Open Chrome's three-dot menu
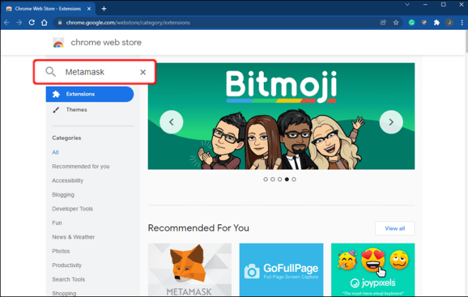Image resolution: width=468 pixels, height=297 pixels. 462,22
